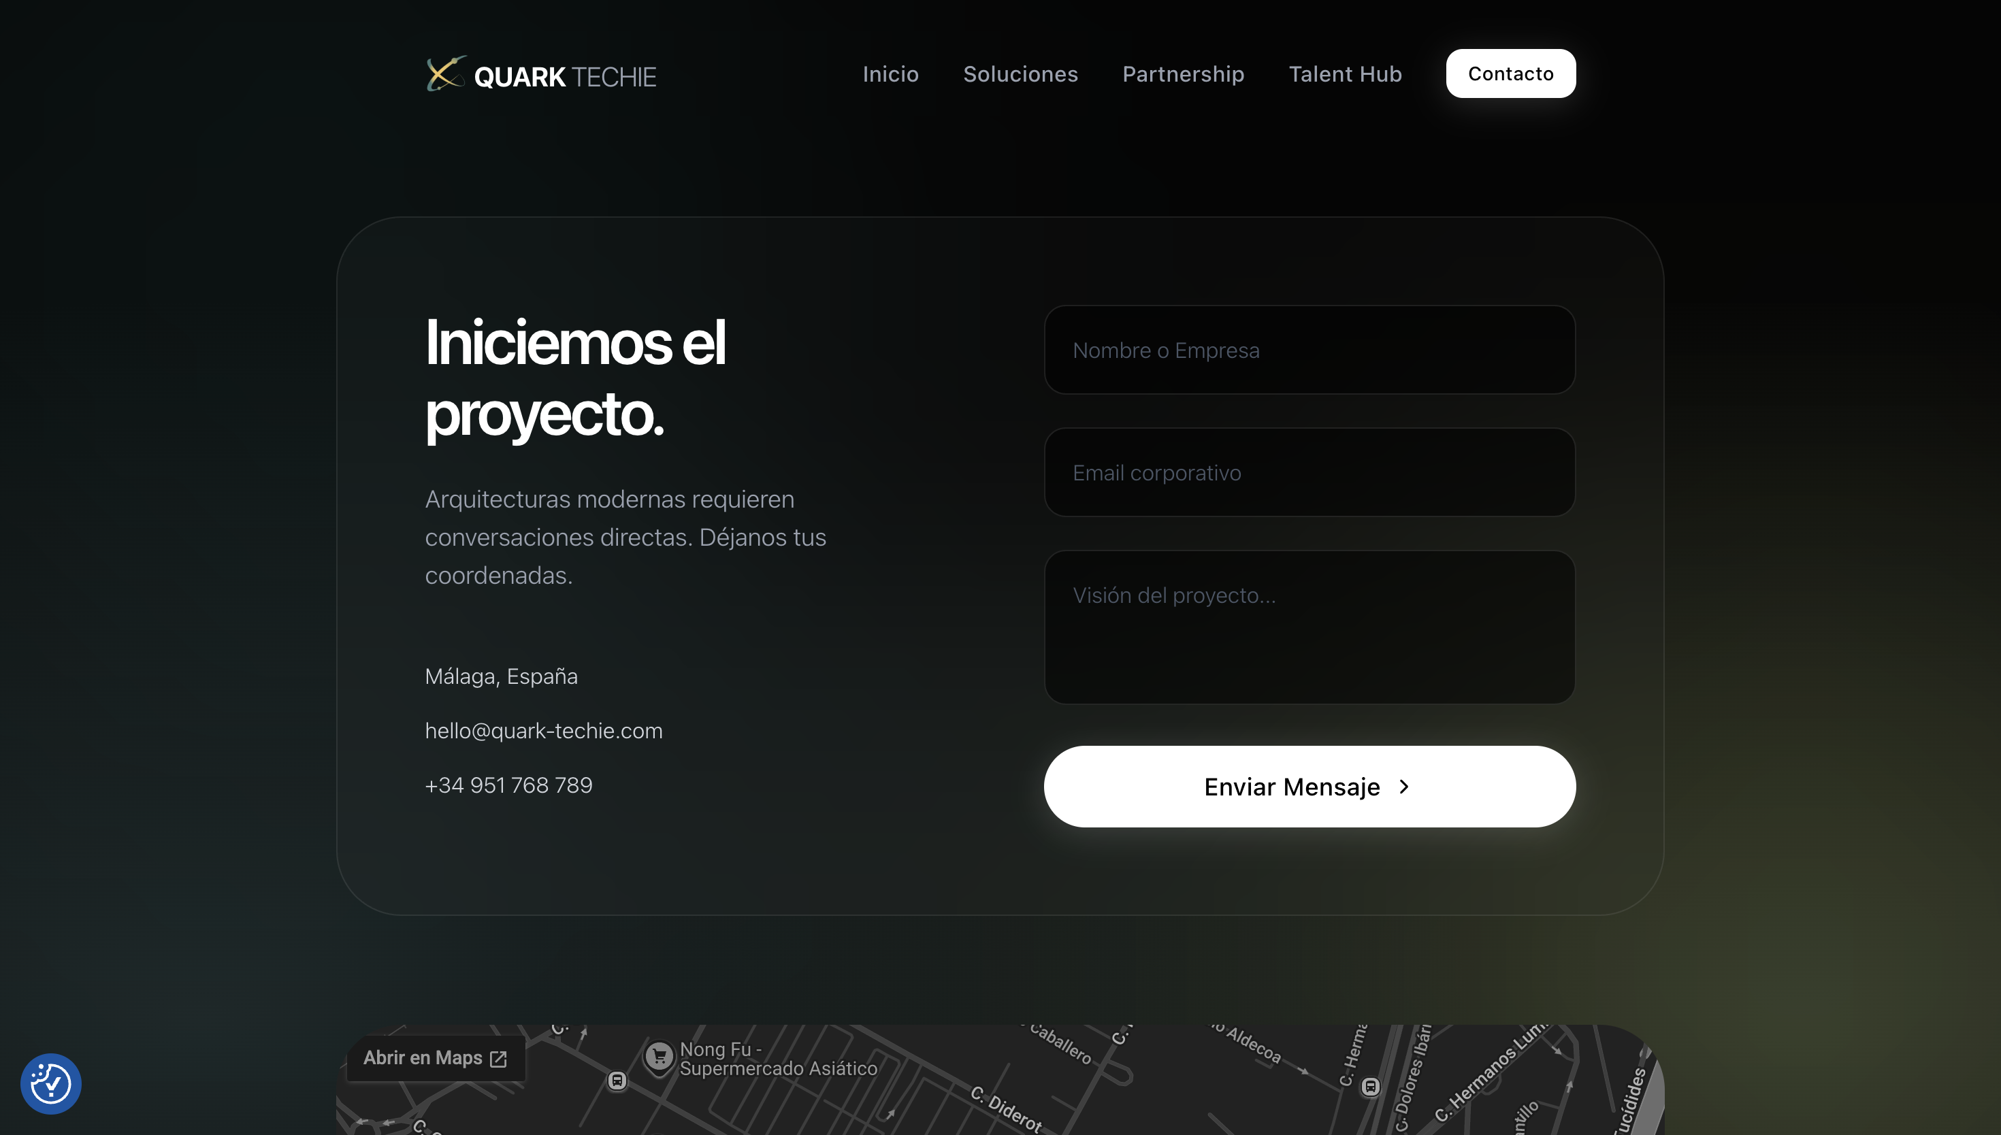Image resolution: width=2001 pixels, height=1135 pixels.
Task: Click the phone number +34 951 768 789
Action: (x=508, y=785)
